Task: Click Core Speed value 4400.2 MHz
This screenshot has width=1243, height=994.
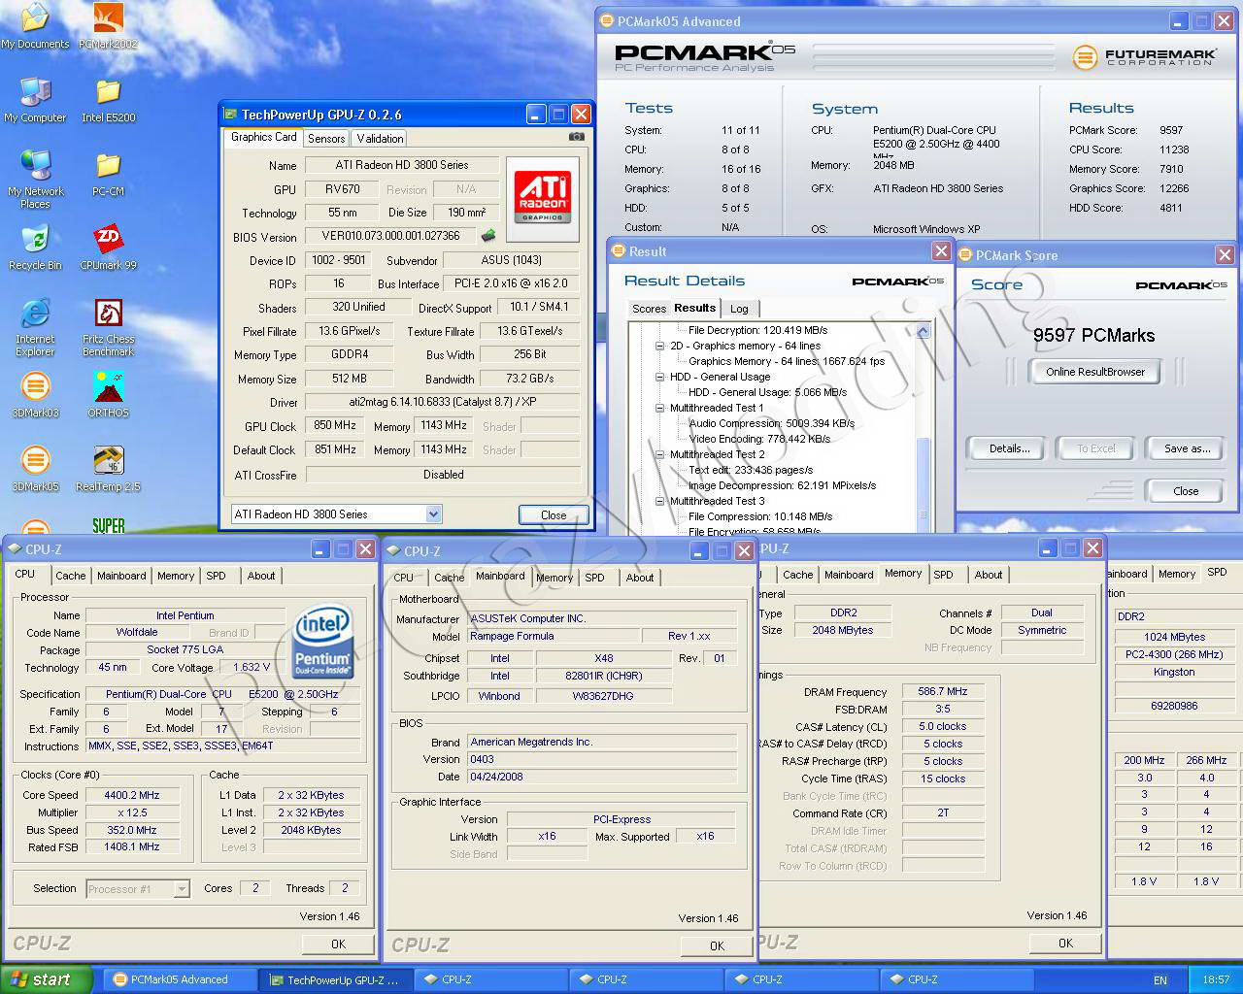Action: [x=132, y=795]
